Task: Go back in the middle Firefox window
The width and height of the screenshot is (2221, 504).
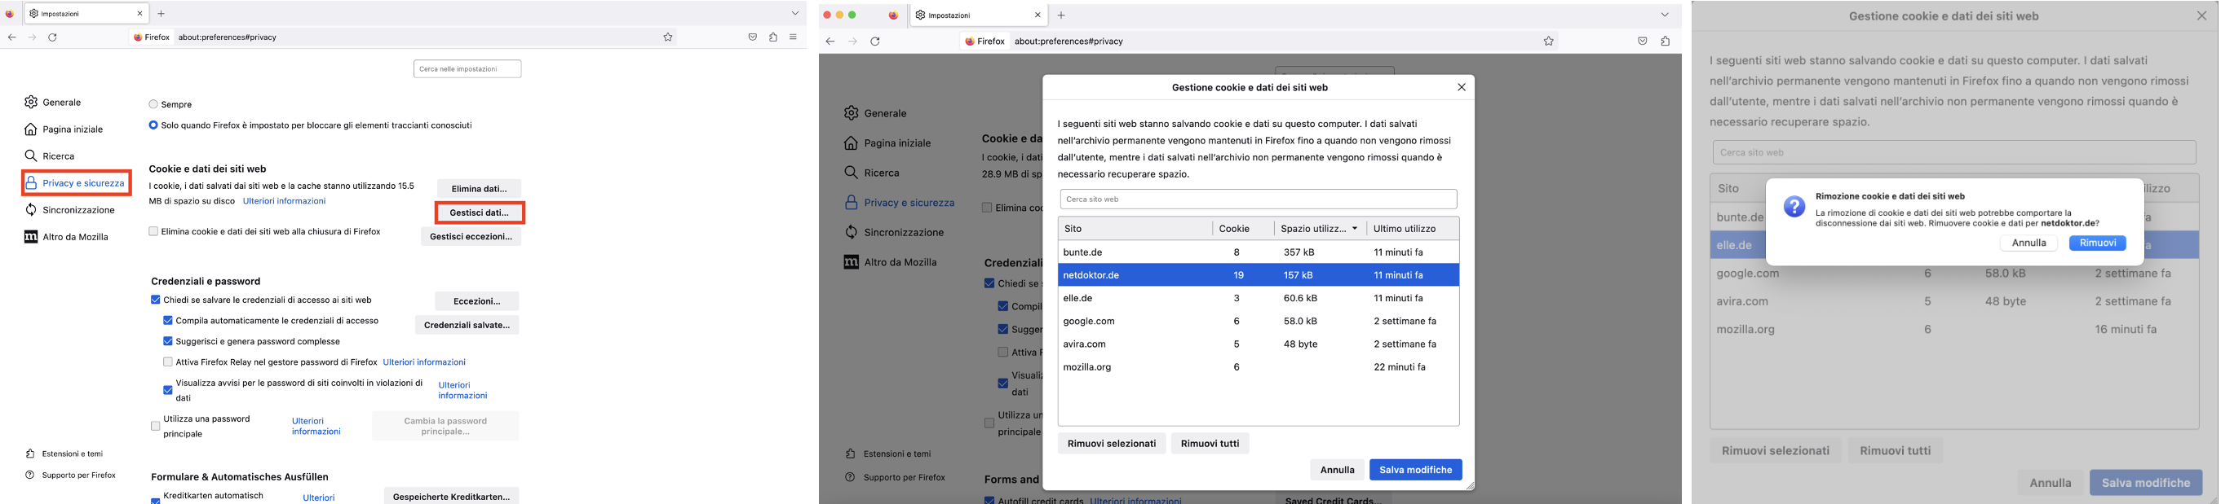Action: coord(830,42)
